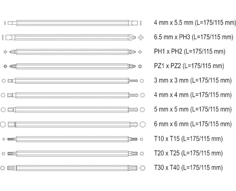Click the slotted profile icon left of the 4 mm bit
Screen dimensions: 236x191
click(x=5, y=23)
